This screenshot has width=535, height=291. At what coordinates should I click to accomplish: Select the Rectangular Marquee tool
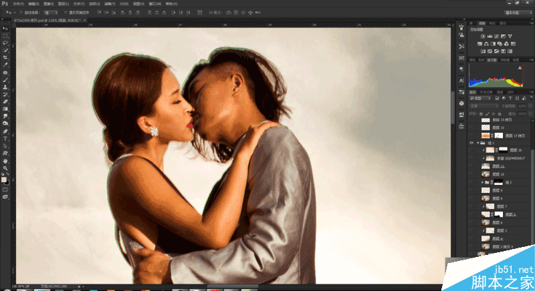[x=5, y=36]
